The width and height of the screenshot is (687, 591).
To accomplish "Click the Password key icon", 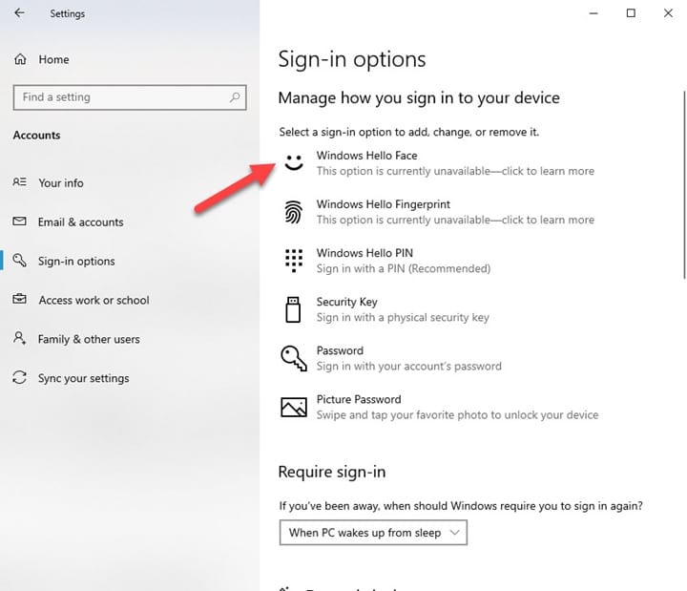I will tap(294, 358).
